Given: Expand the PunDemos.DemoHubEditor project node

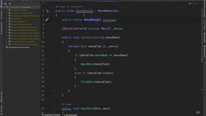Looking at the screenshot, I should [6, 42].
